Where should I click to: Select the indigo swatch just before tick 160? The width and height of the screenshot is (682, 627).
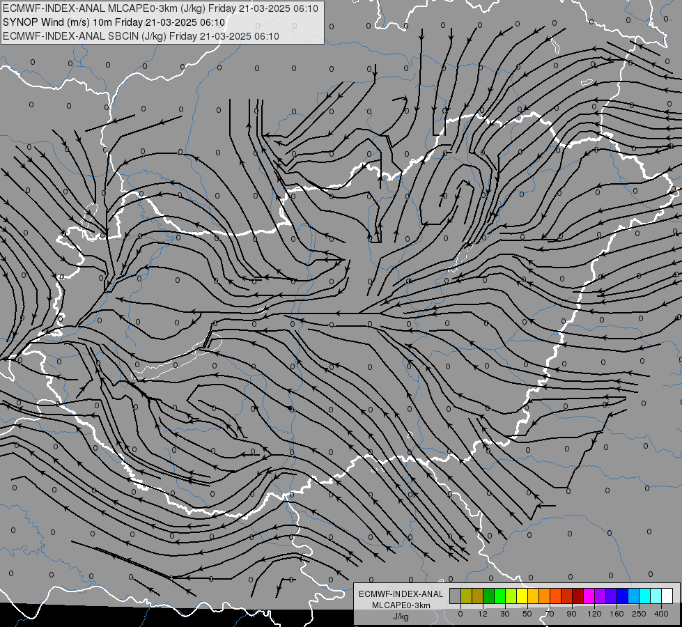[x=611, y=596]
